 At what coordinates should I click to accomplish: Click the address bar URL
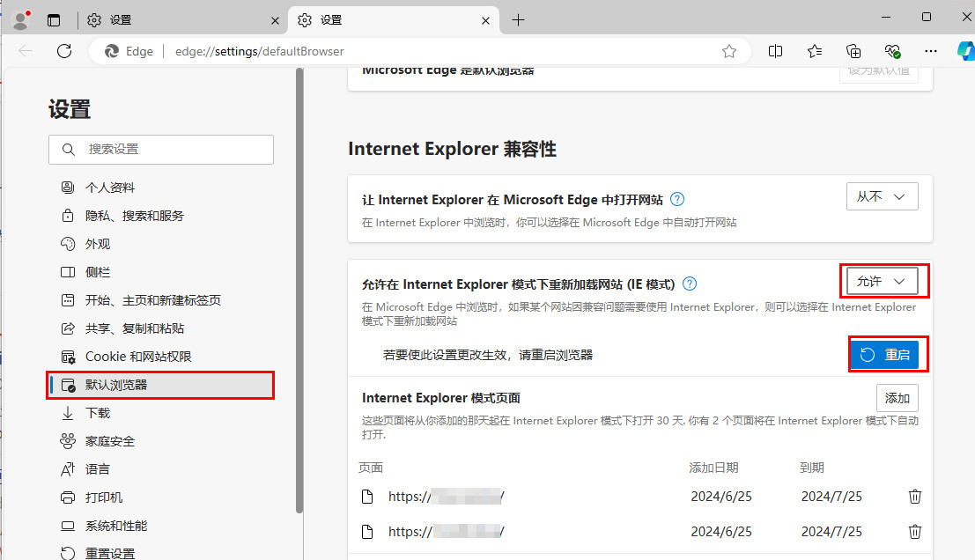[x=259, y=52]
